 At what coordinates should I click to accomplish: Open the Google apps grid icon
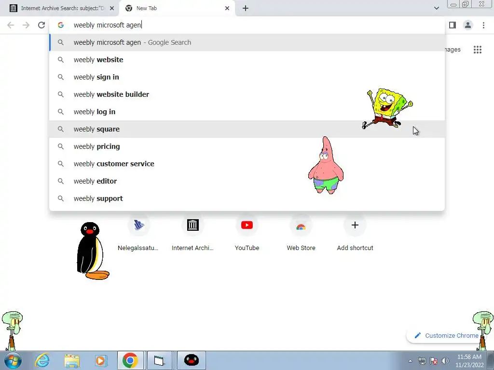[x=478, y=50]
